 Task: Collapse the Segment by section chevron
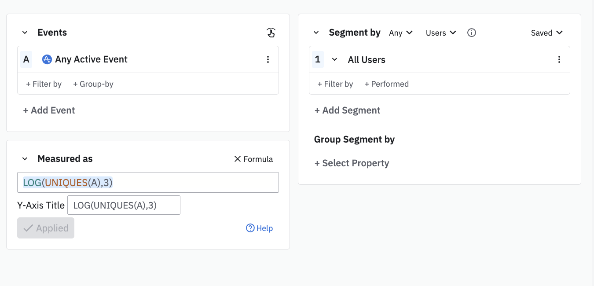pyautogui.click(x=316, y=33)
